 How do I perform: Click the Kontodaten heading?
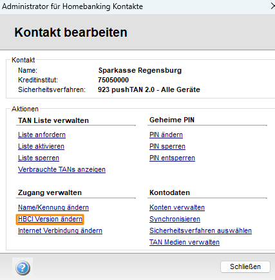169,192
